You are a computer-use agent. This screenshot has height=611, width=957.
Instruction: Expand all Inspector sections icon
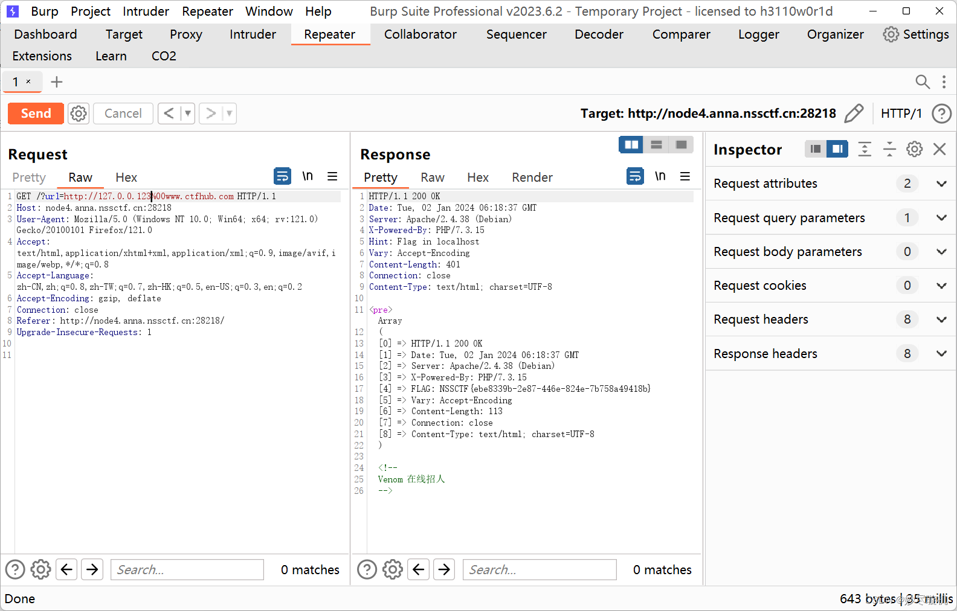pos(865,149)
